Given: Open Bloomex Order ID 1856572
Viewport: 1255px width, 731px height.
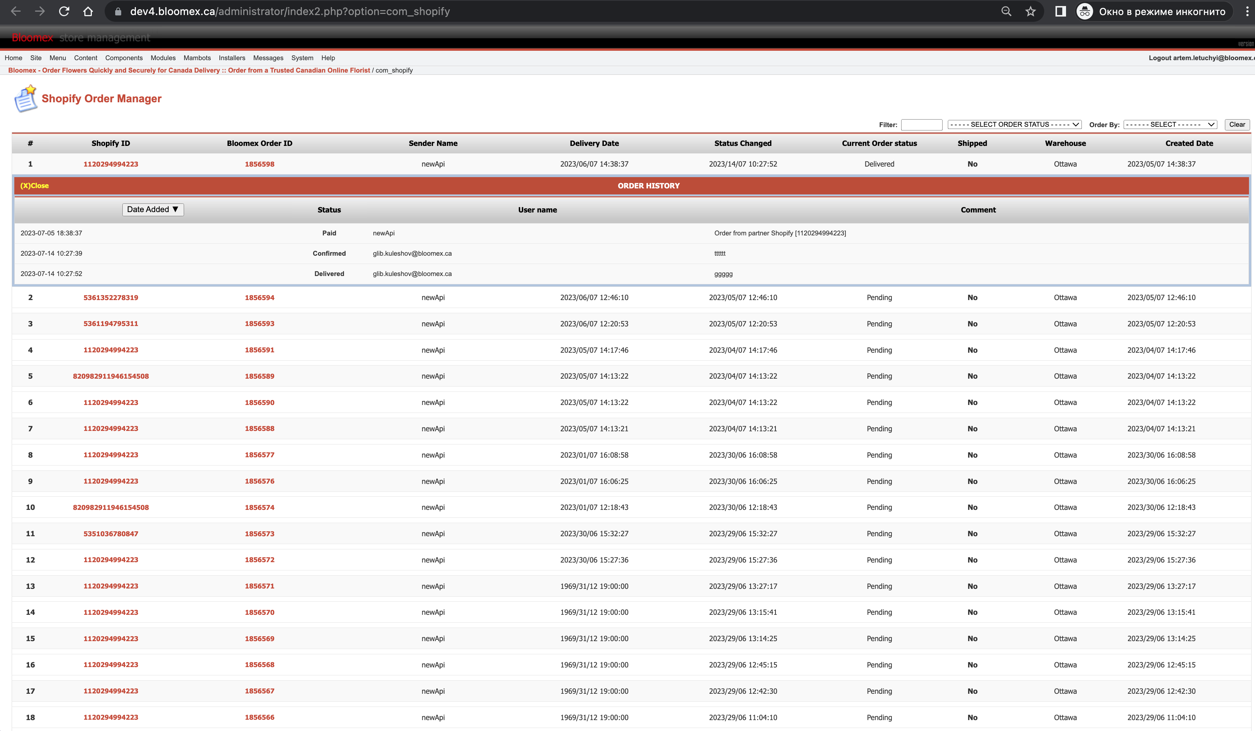Looking at the screenshot, I should (259, 560).
